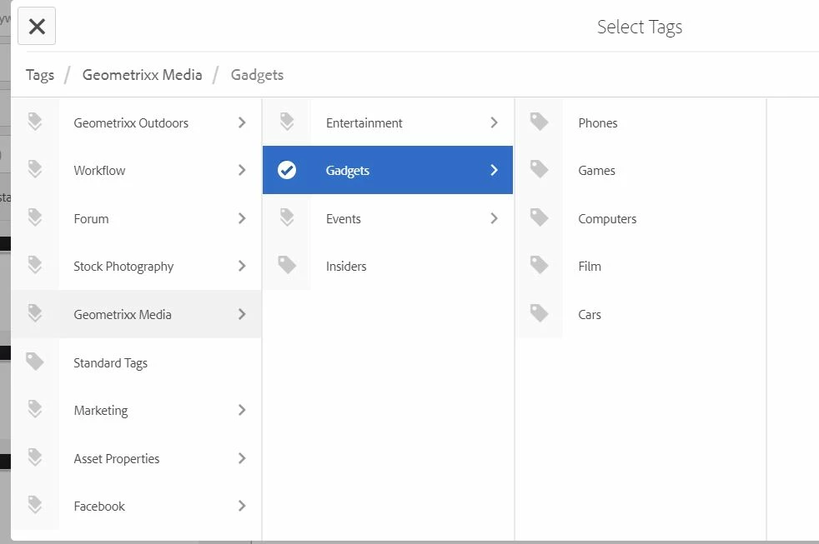
Task: Click tag icon next to Events
Action: point(287,217)
